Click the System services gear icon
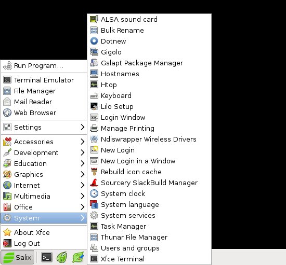The height and width of the screenshot is (265, 286). [x=94, y=215]
